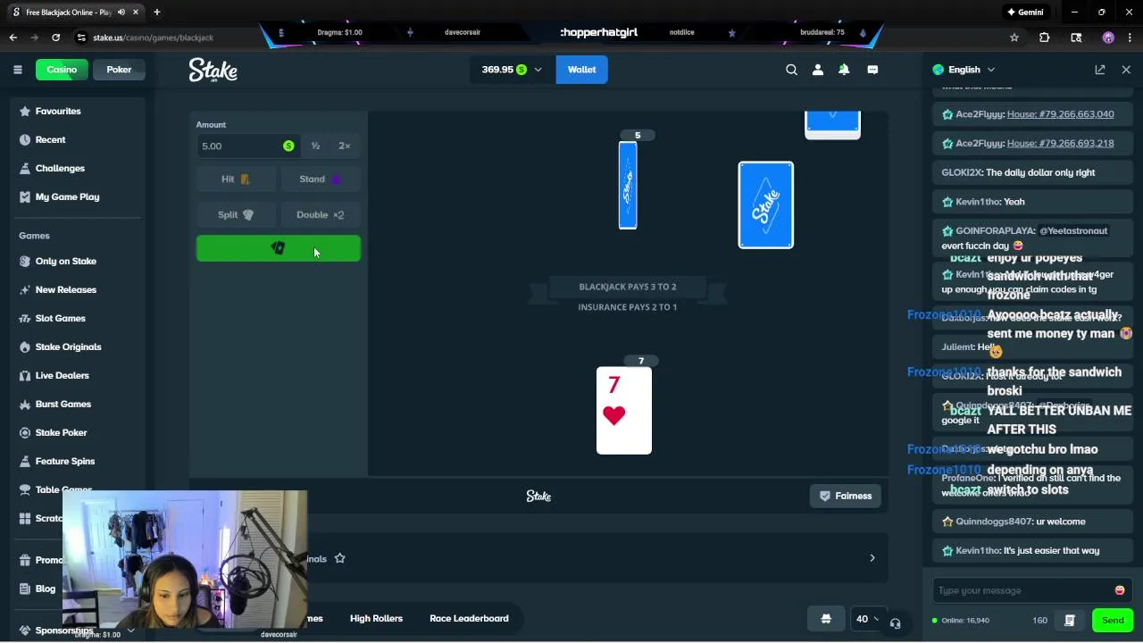Expand the English chat language dropdown
This screenshot has height=643, width=1143.
pos(964,70)
